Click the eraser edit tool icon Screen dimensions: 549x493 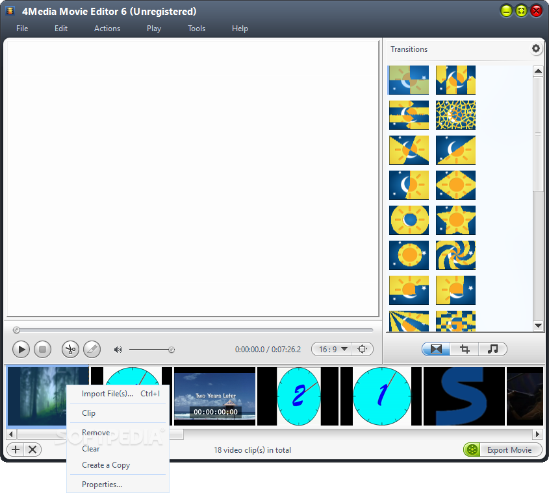92,349
